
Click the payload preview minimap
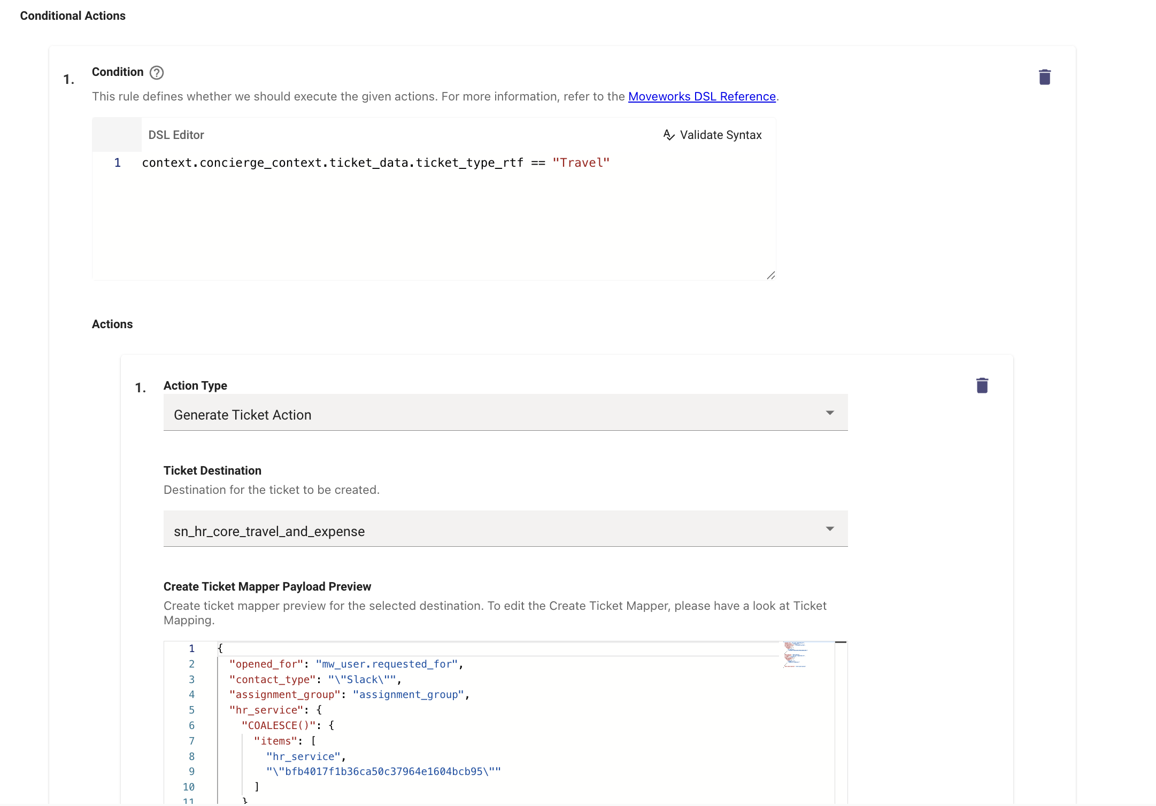[x=796, y=655]
